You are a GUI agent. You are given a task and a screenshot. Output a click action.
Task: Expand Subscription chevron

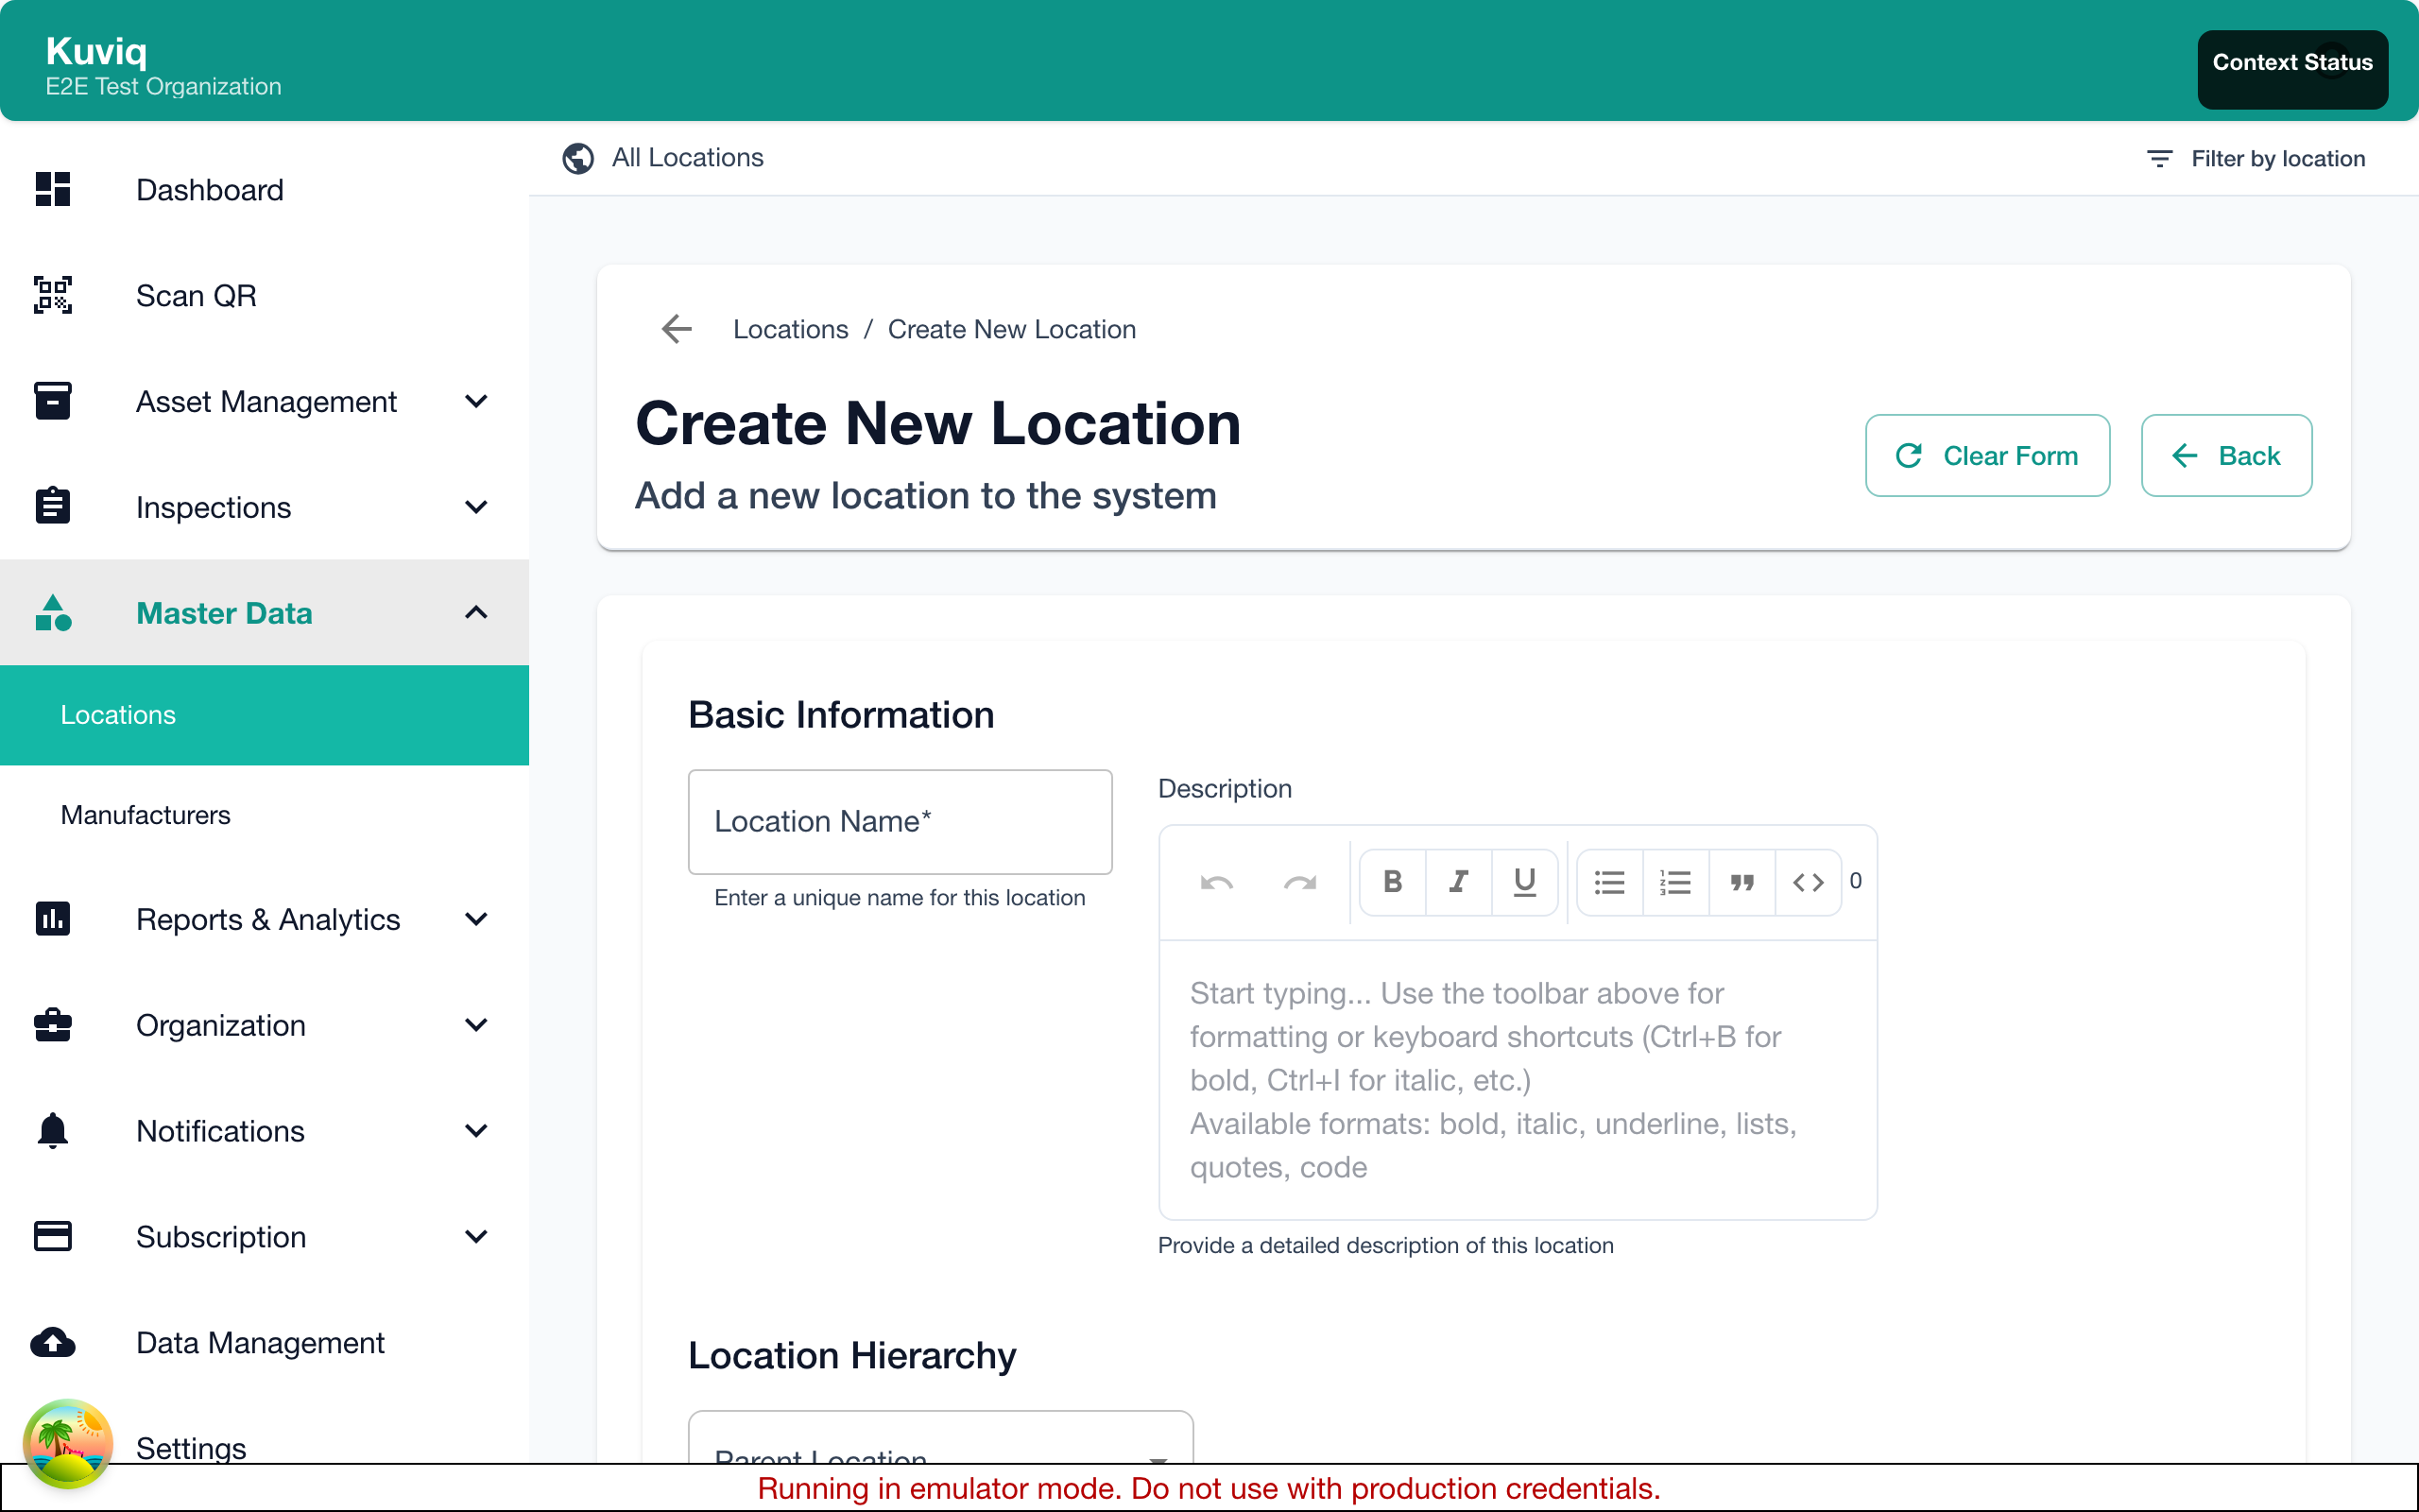point(477,1237)
